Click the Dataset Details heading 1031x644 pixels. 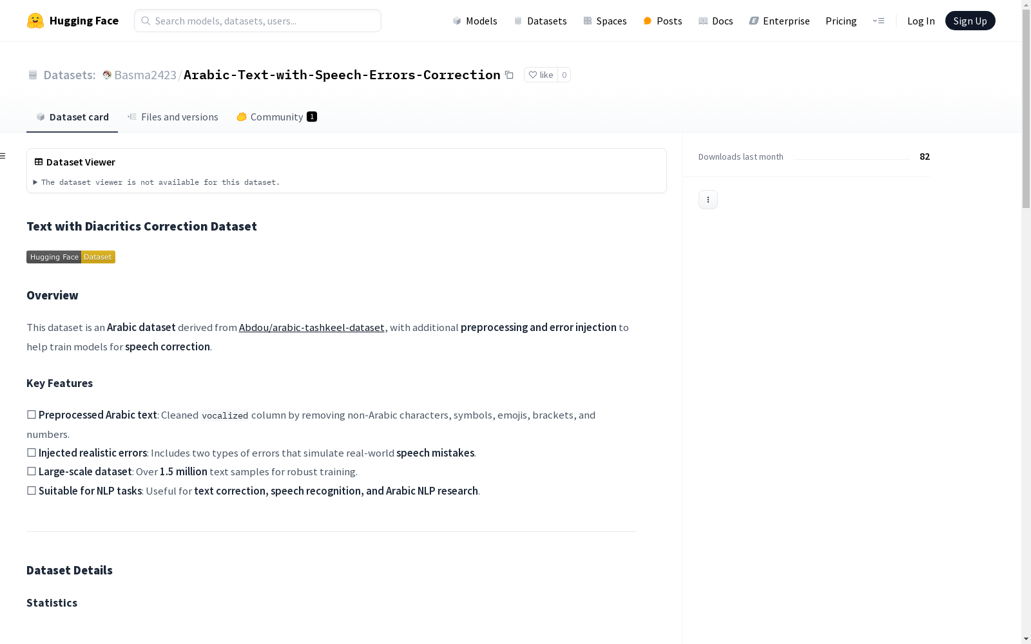(70, 571)
